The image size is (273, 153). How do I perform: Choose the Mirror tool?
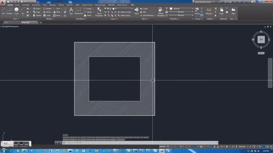47,12
